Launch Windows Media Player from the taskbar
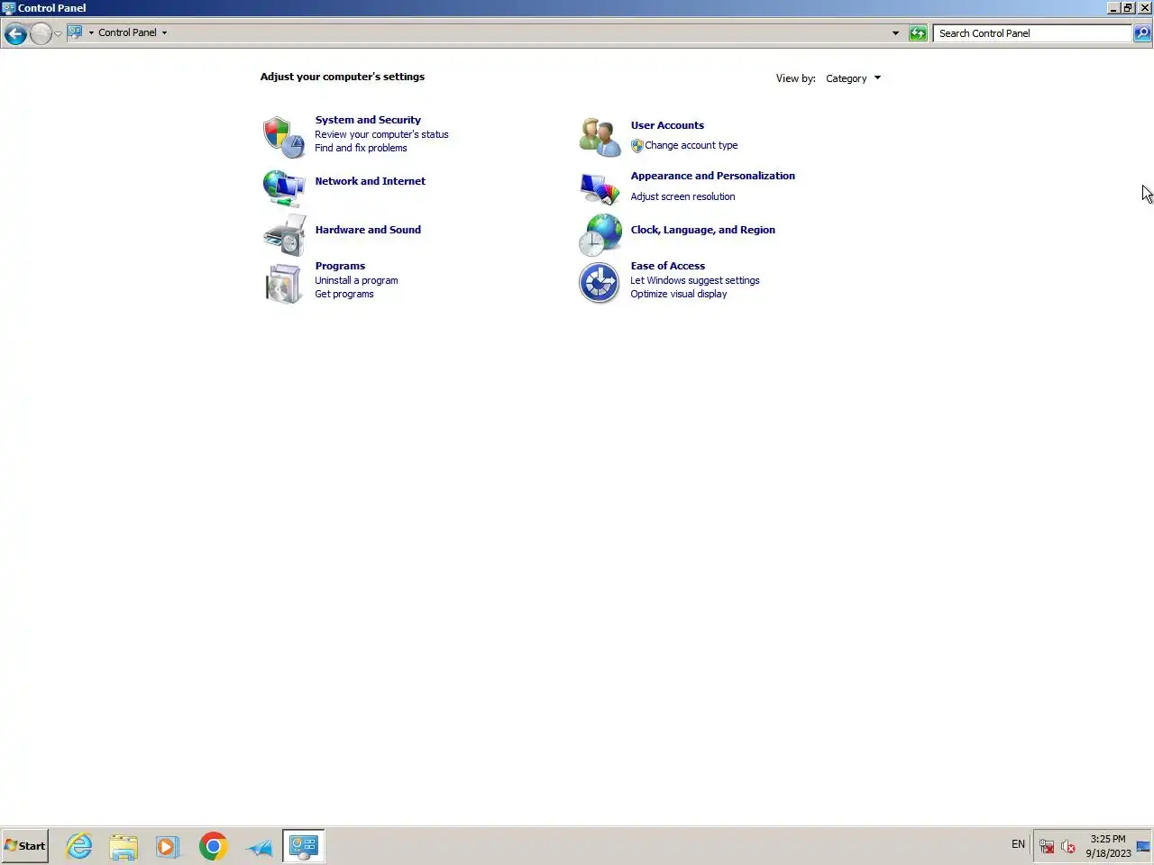The width and height of the screenshot is (1154, 865). 167,846
